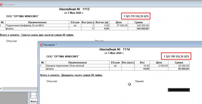The height and width of the screenshot is (104, 202).
Task: Click the шт unit cell in the Подоконник row
Action: click(75, 25)
